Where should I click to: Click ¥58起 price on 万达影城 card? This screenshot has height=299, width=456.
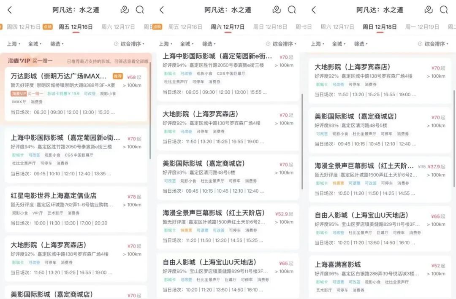tap(134, 77)
